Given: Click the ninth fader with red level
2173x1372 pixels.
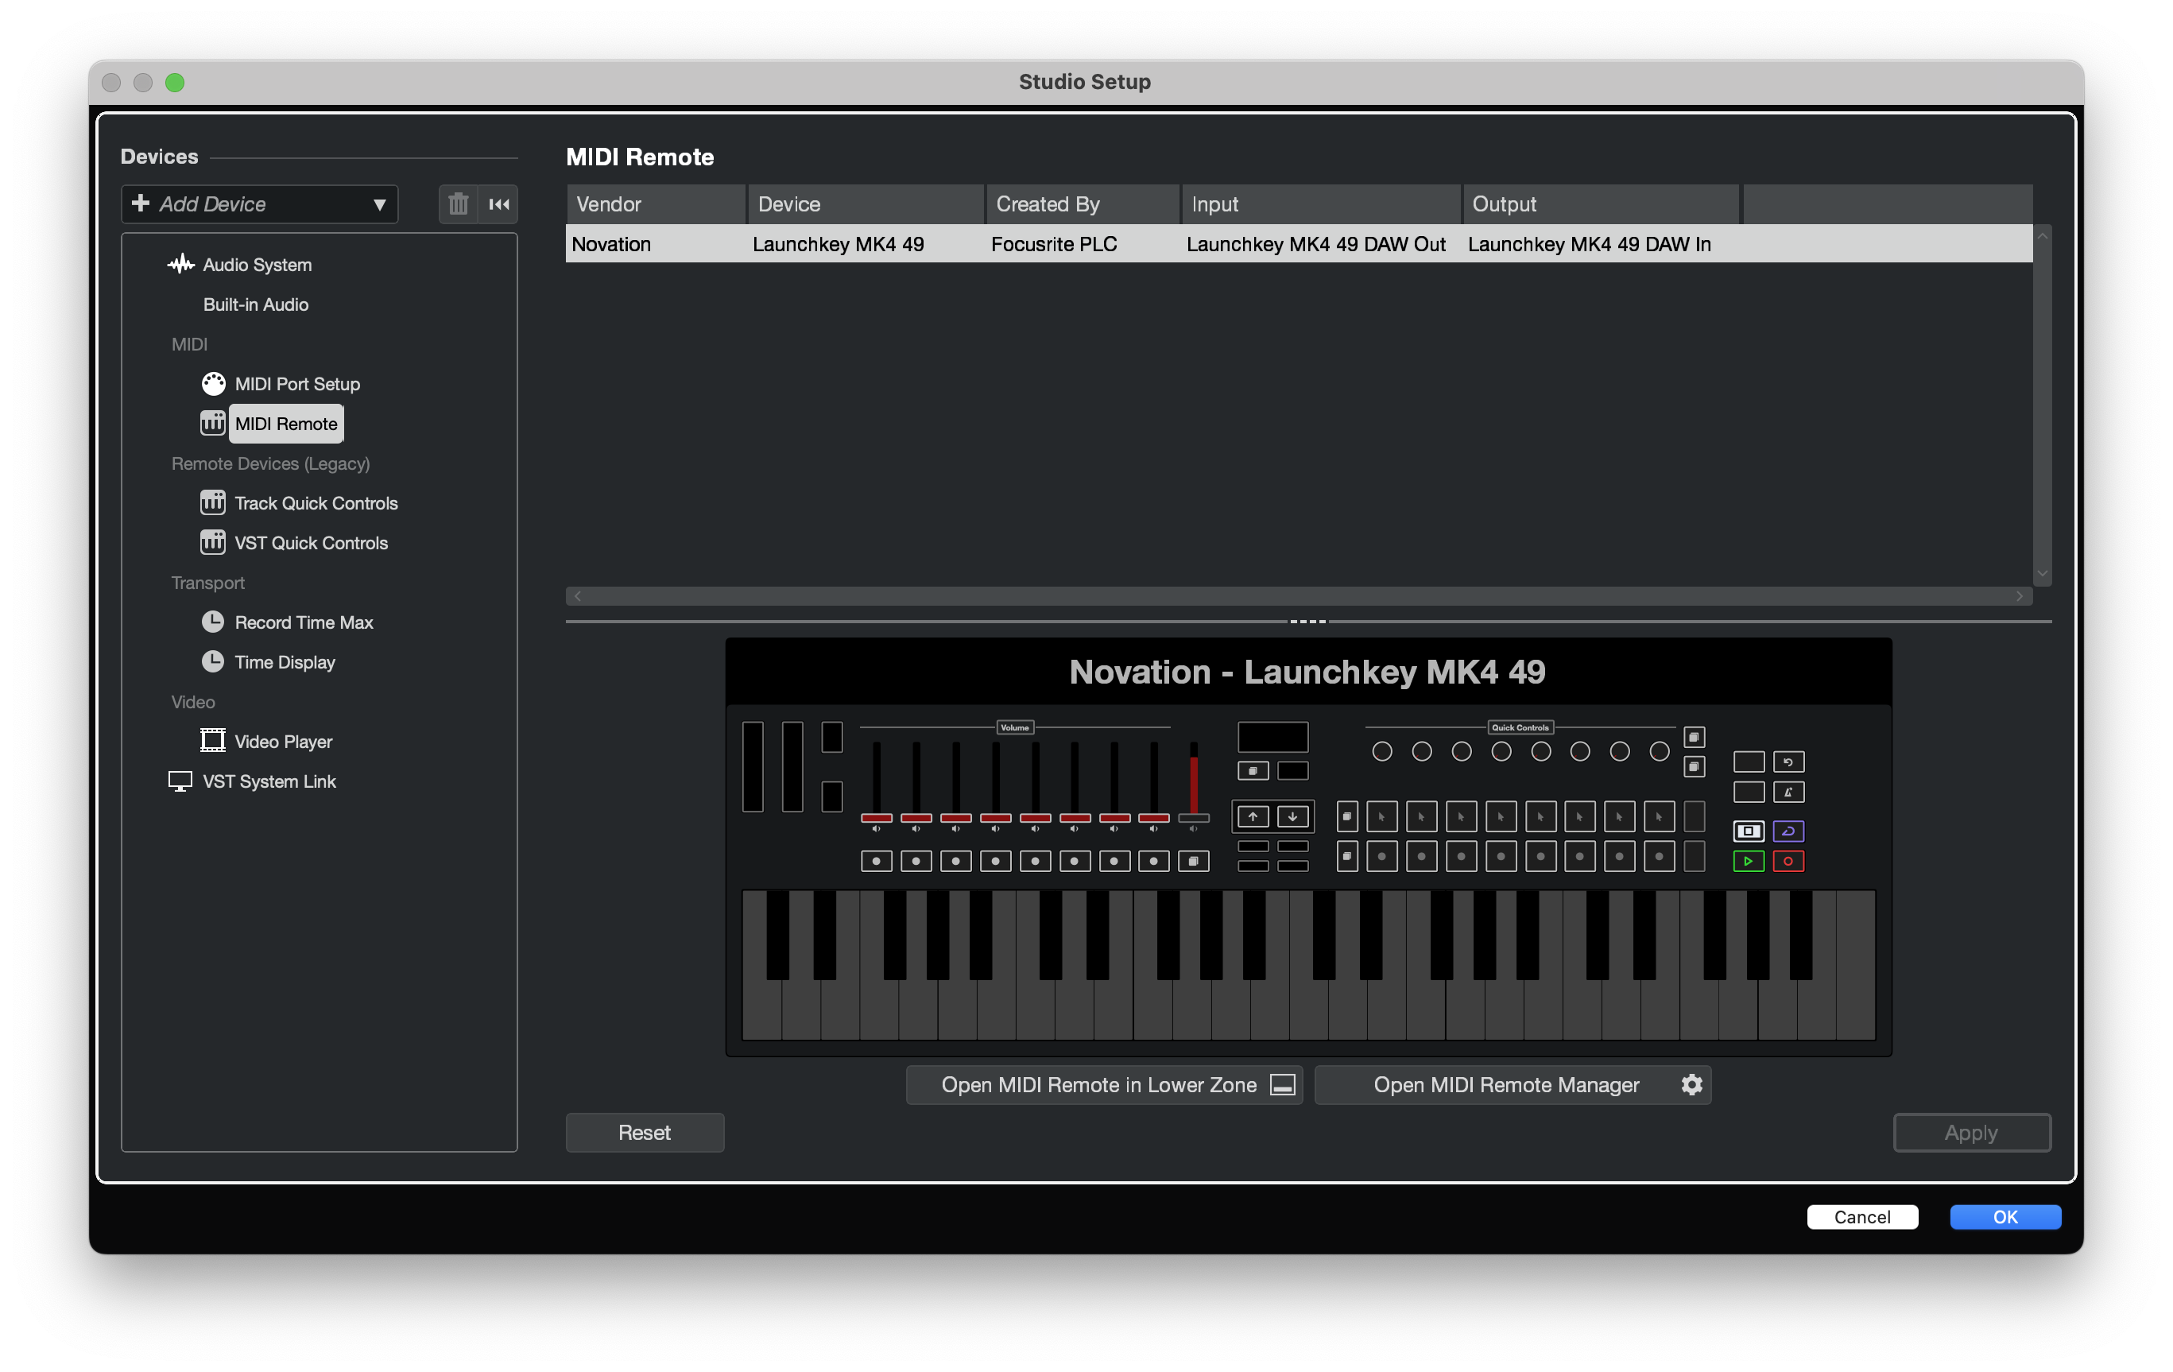Looking at the screenshot, I should 1193,781.
